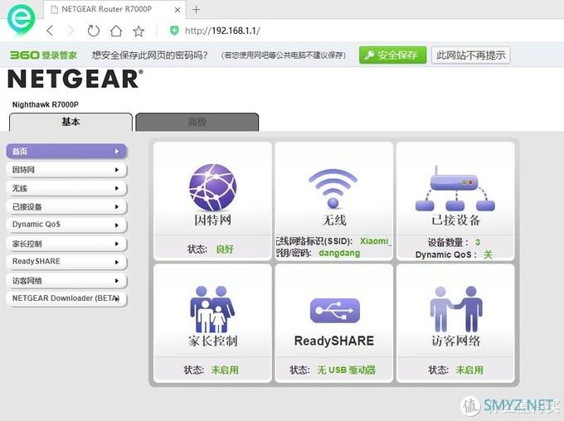Click the arrow on 家长控制 sidebar item
This screenshot has width=564, height=421.
click(117, 244)
